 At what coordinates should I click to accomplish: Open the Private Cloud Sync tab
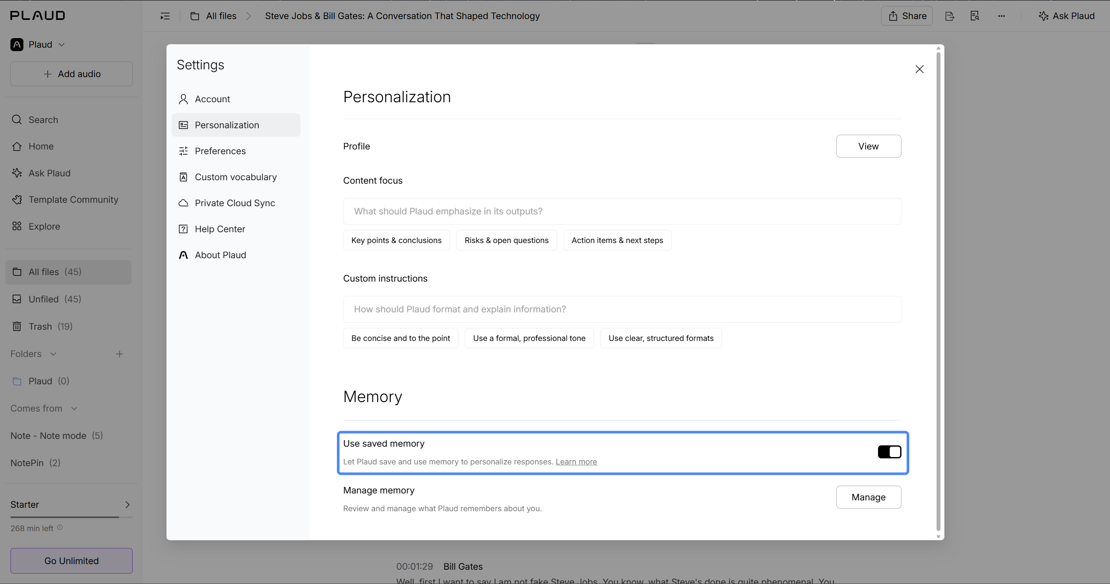236,203
